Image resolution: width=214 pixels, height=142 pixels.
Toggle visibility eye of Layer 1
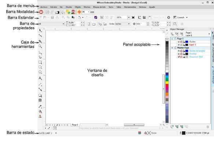point(178,45)
